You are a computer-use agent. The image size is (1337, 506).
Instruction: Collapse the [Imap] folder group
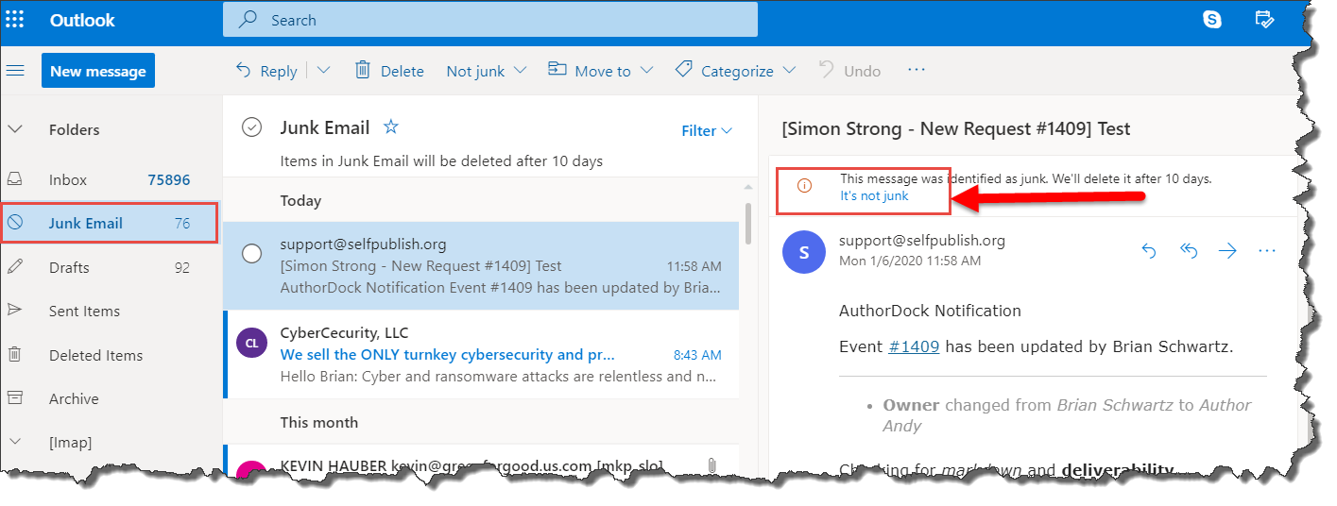coord(15,441)
